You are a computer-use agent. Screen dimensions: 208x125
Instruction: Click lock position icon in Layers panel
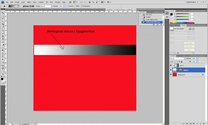coord(179,62)
